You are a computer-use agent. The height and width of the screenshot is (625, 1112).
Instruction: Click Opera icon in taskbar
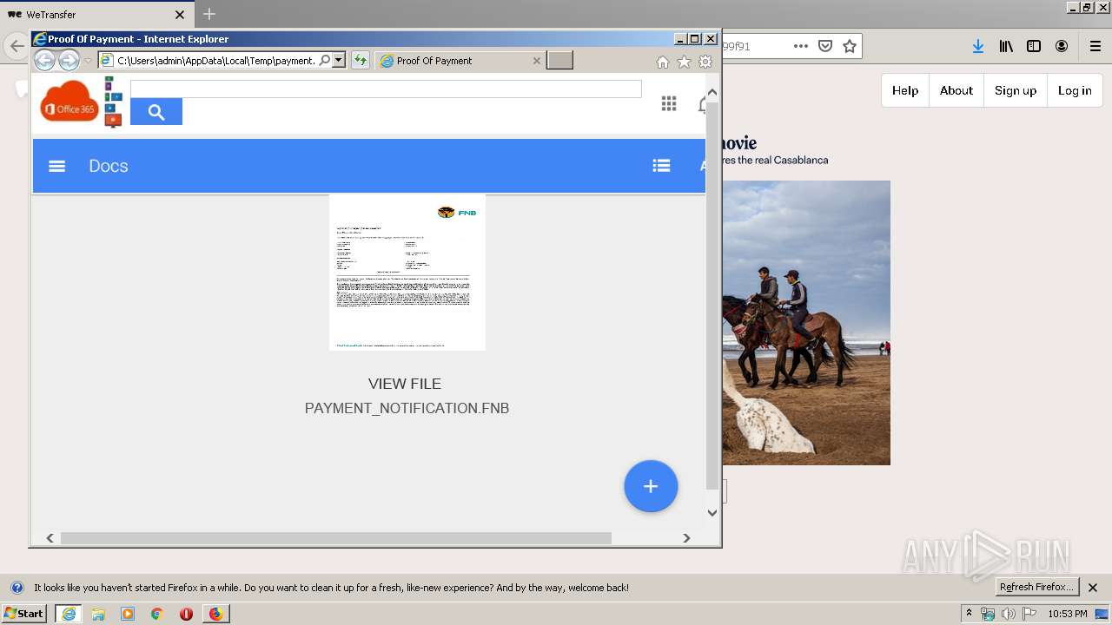pyautogui.click(x=186, y=614)
